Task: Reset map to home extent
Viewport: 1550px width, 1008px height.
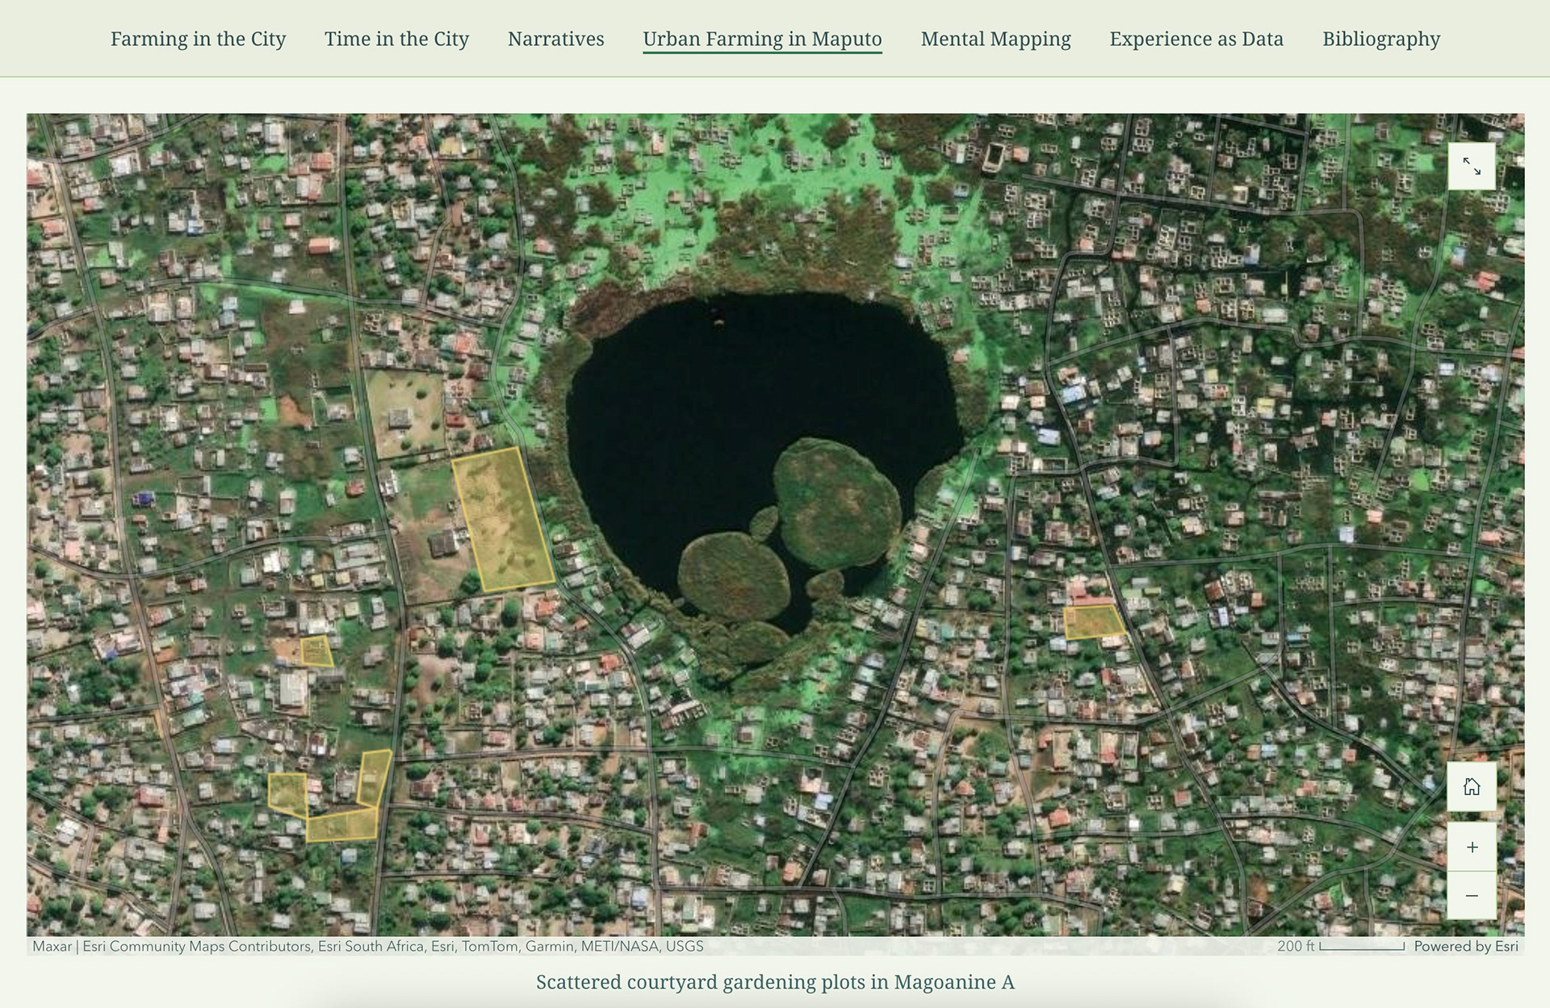Action: pyautogui.click(x=1471, y=786)
